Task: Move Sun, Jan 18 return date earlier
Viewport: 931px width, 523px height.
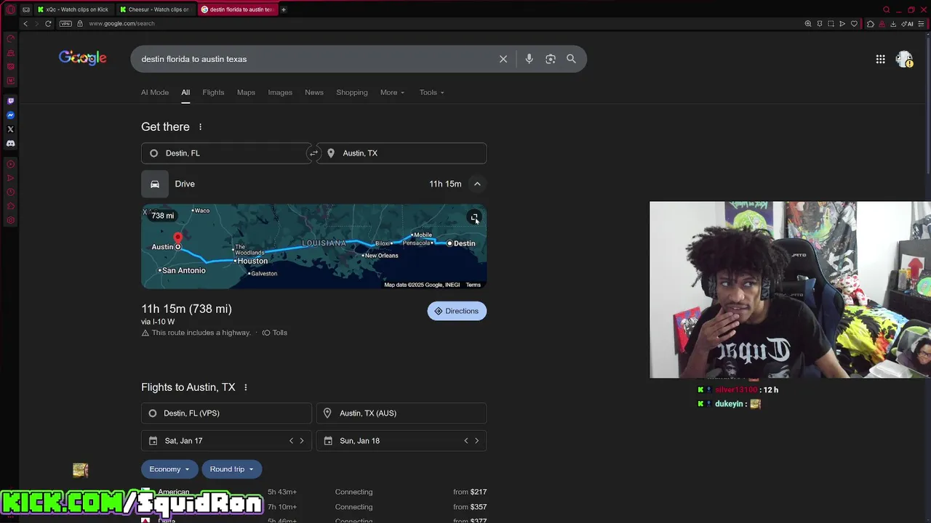Action: point(466,441)
